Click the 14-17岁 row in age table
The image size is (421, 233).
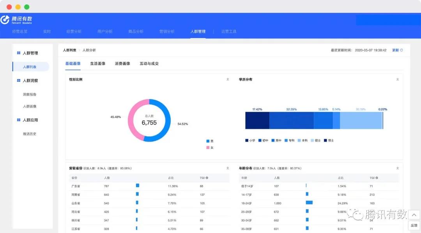[x=319, y=194]
